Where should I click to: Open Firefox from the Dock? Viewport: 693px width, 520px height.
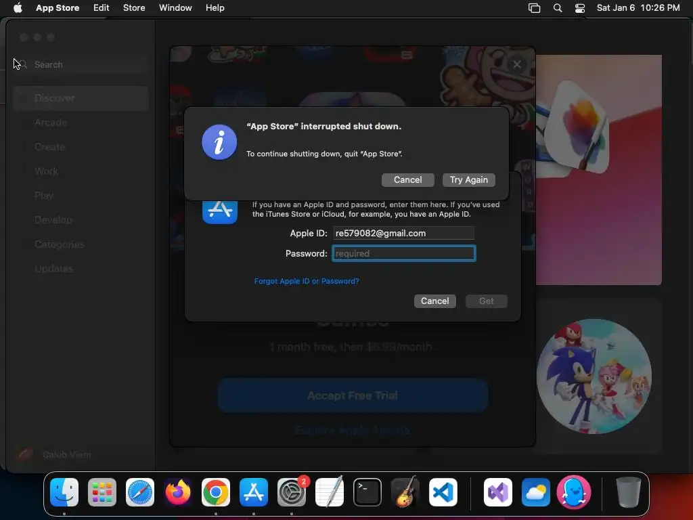(178, 492)
